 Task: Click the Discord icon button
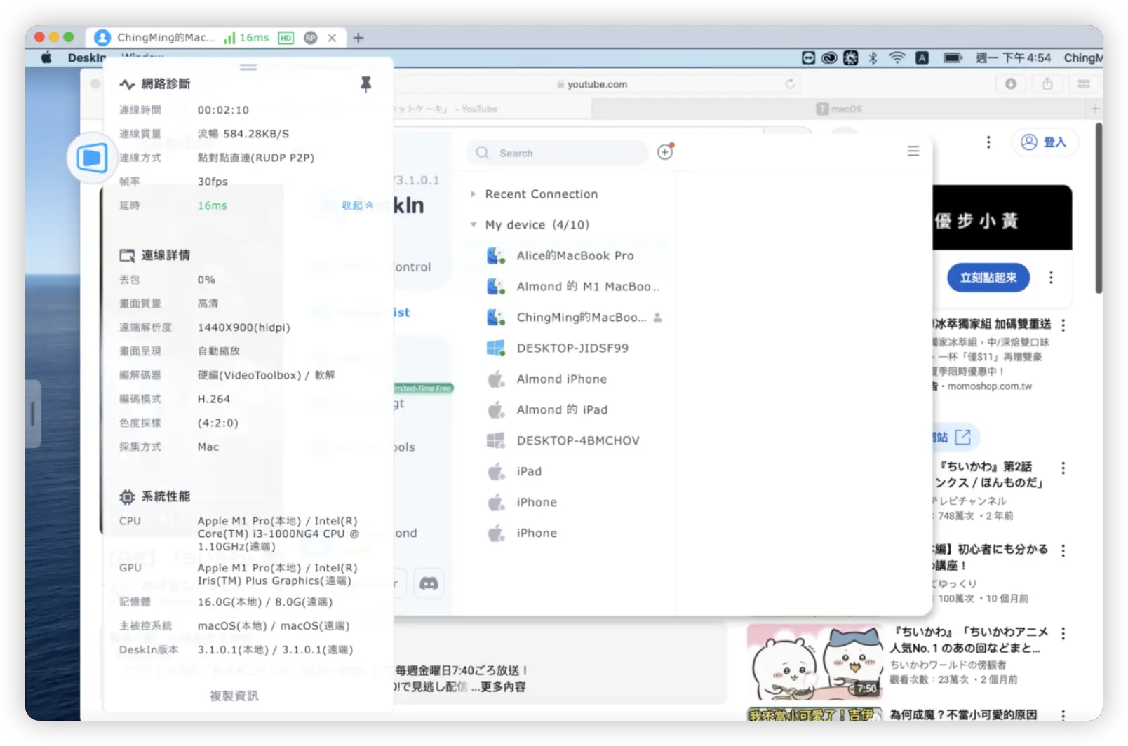click(x=429, y=583)
